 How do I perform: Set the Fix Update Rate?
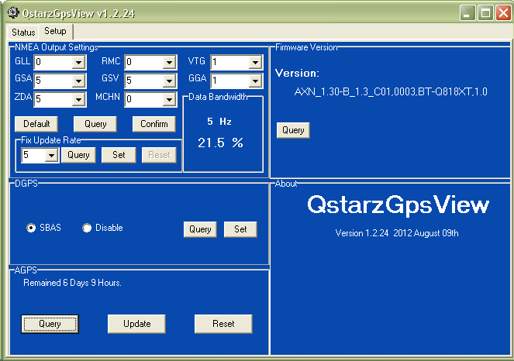119,155
